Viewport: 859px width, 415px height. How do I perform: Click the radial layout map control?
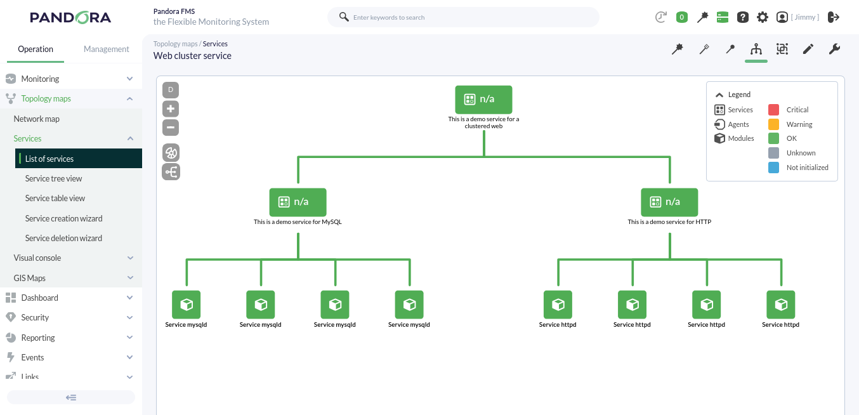[171, 152]
